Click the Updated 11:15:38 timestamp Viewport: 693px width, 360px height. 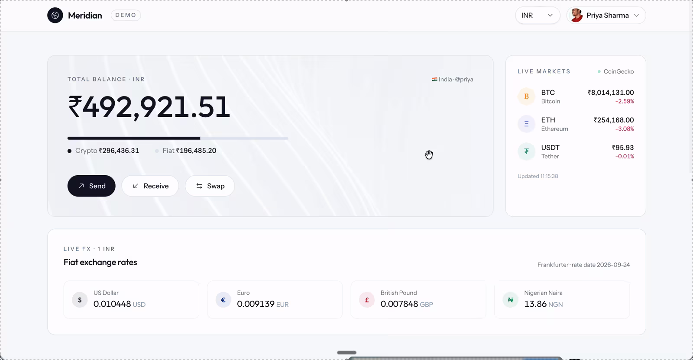[538, 176]
